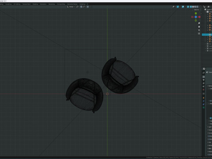212x159 pixels.
Task: Open the object type visibility icon
Action: [174, 7]
